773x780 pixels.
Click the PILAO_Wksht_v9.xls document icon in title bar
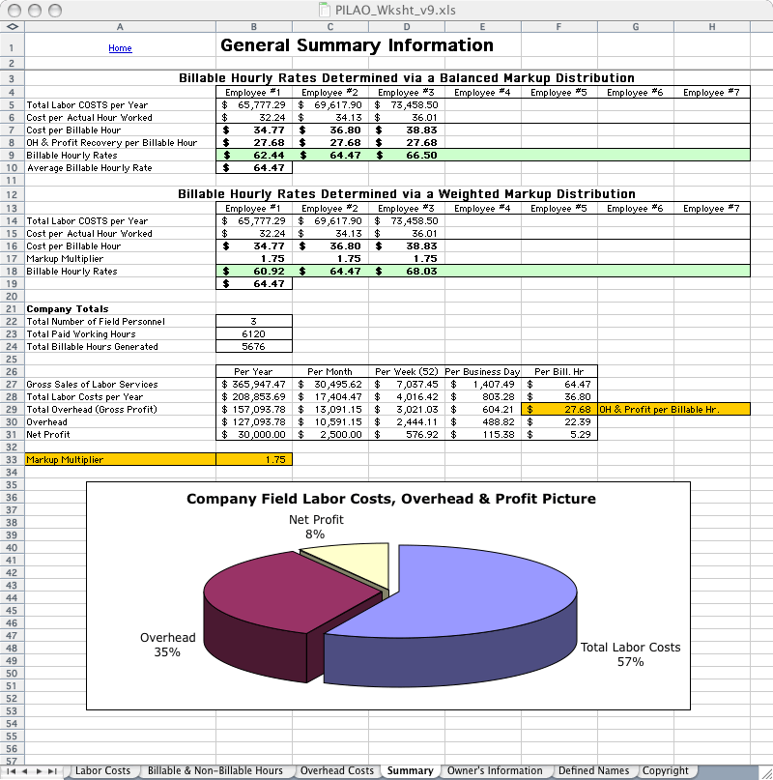pos(325,10)
